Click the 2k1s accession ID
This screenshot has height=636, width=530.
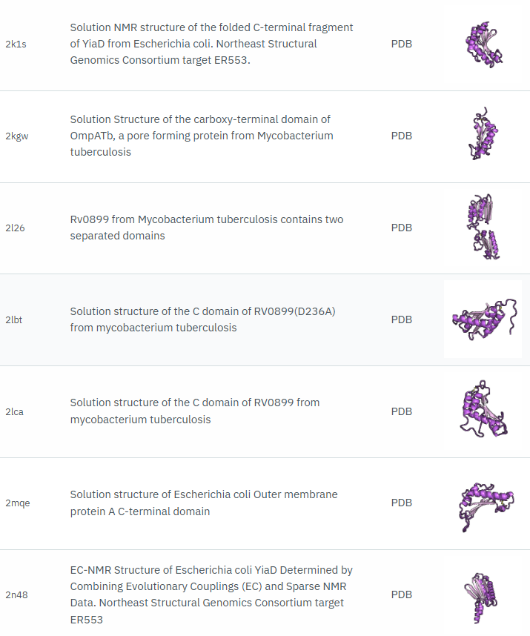coord(17,44)
